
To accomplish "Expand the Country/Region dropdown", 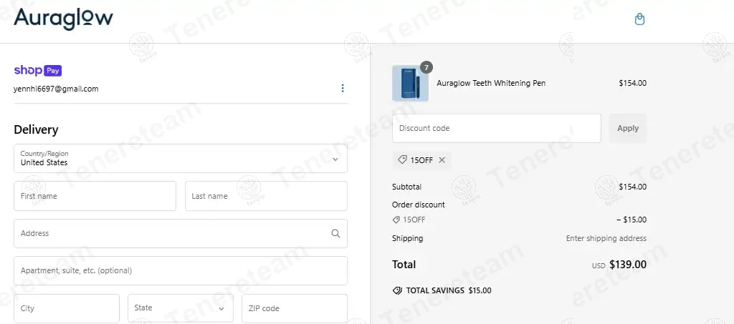I will tap(181, 159).
